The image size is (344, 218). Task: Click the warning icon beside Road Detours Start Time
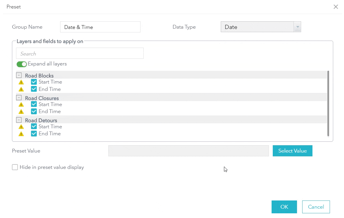point(21,127)
